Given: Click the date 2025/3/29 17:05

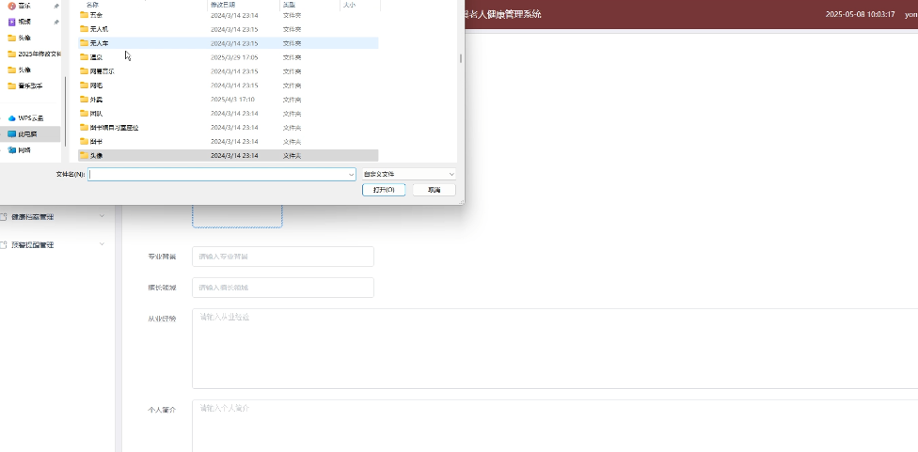Looking at the screenshot, I should coord(234,57).
